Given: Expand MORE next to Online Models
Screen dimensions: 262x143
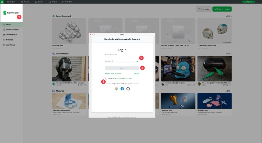Looking at the screenshot, I should tap(228, 54).
